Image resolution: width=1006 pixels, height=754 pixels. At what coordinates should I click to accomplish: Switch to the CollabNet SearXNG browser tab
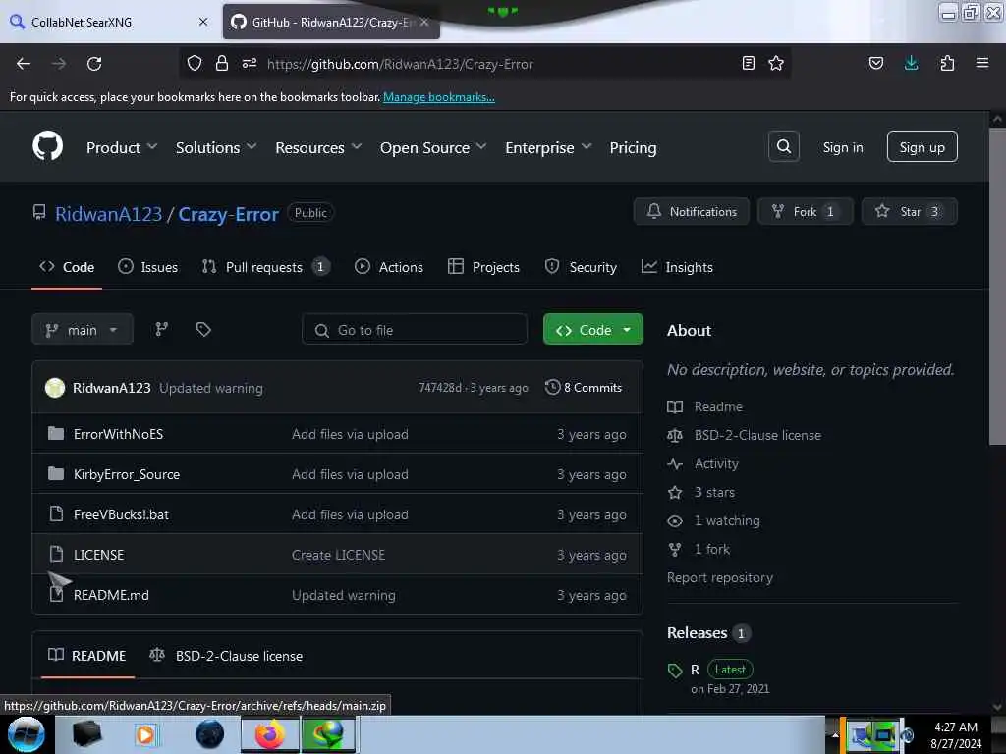(x=110, y=22)
